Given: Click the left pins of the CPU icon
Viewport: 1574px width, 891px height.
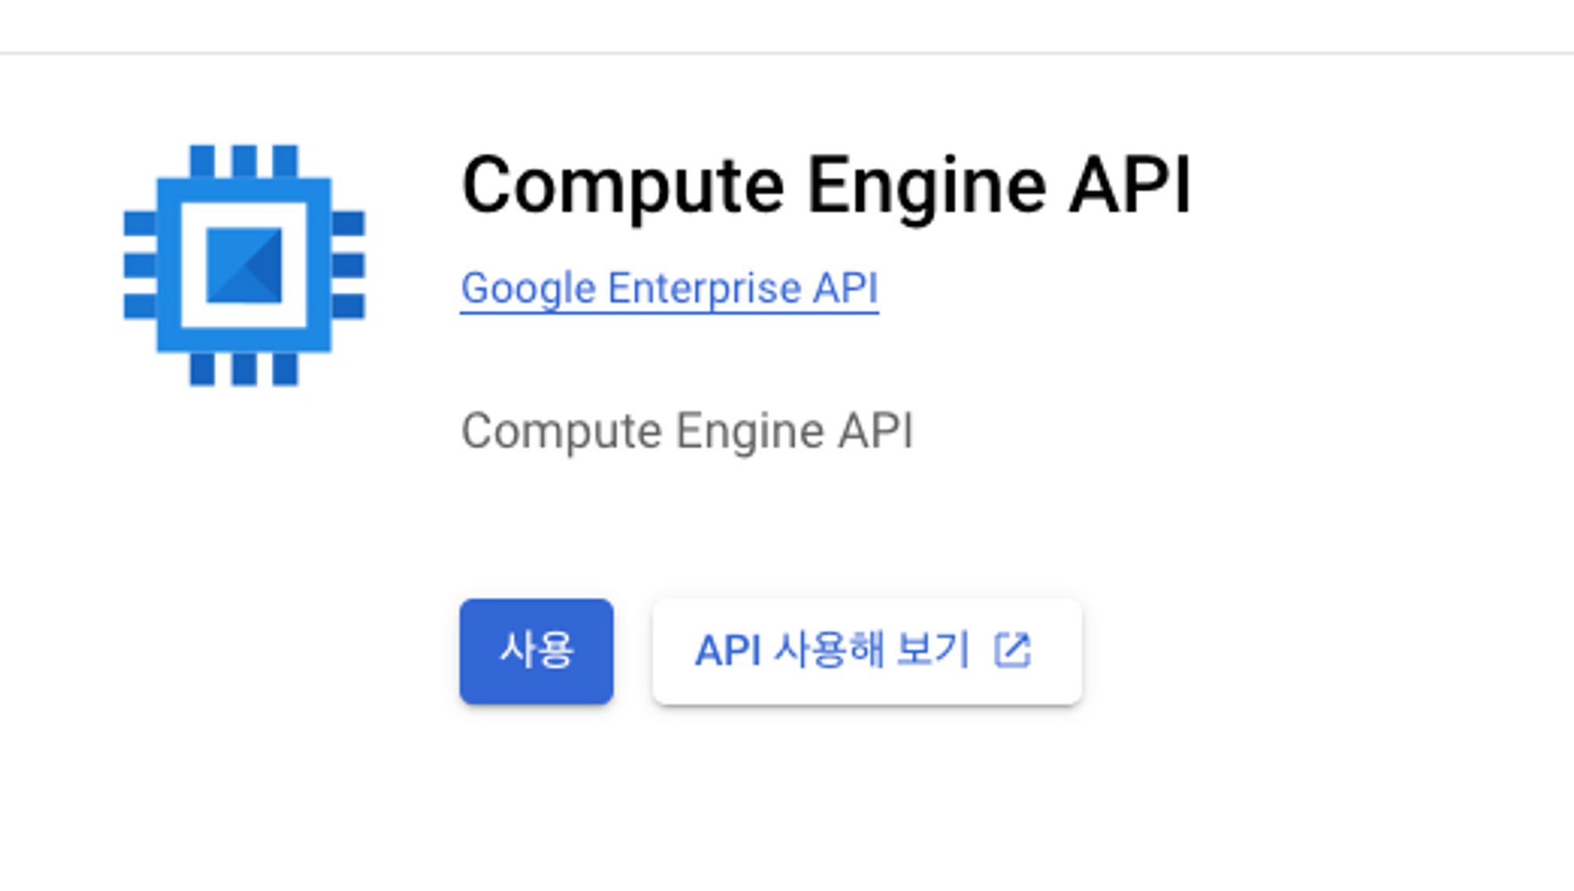Looking at the screenshot, I should pyautogui.click(x=140, y=265).
